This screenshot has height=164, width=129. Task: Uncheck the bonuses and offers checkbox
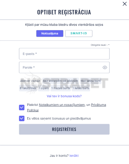(x=22, y=118)
